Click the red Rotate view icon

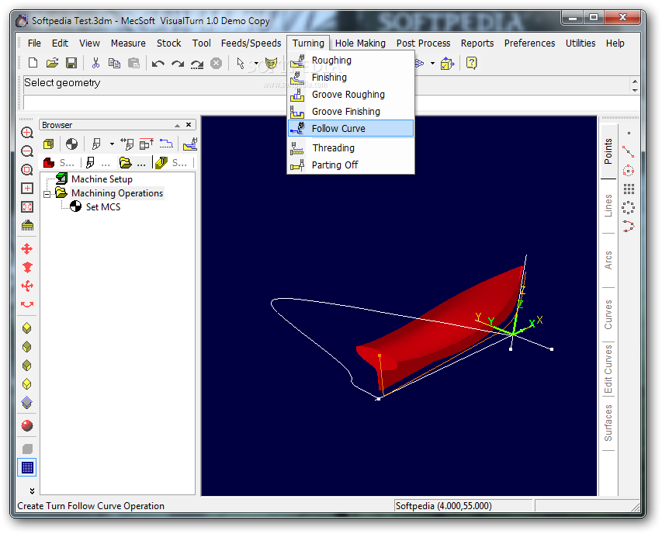(x=27, y=304)
